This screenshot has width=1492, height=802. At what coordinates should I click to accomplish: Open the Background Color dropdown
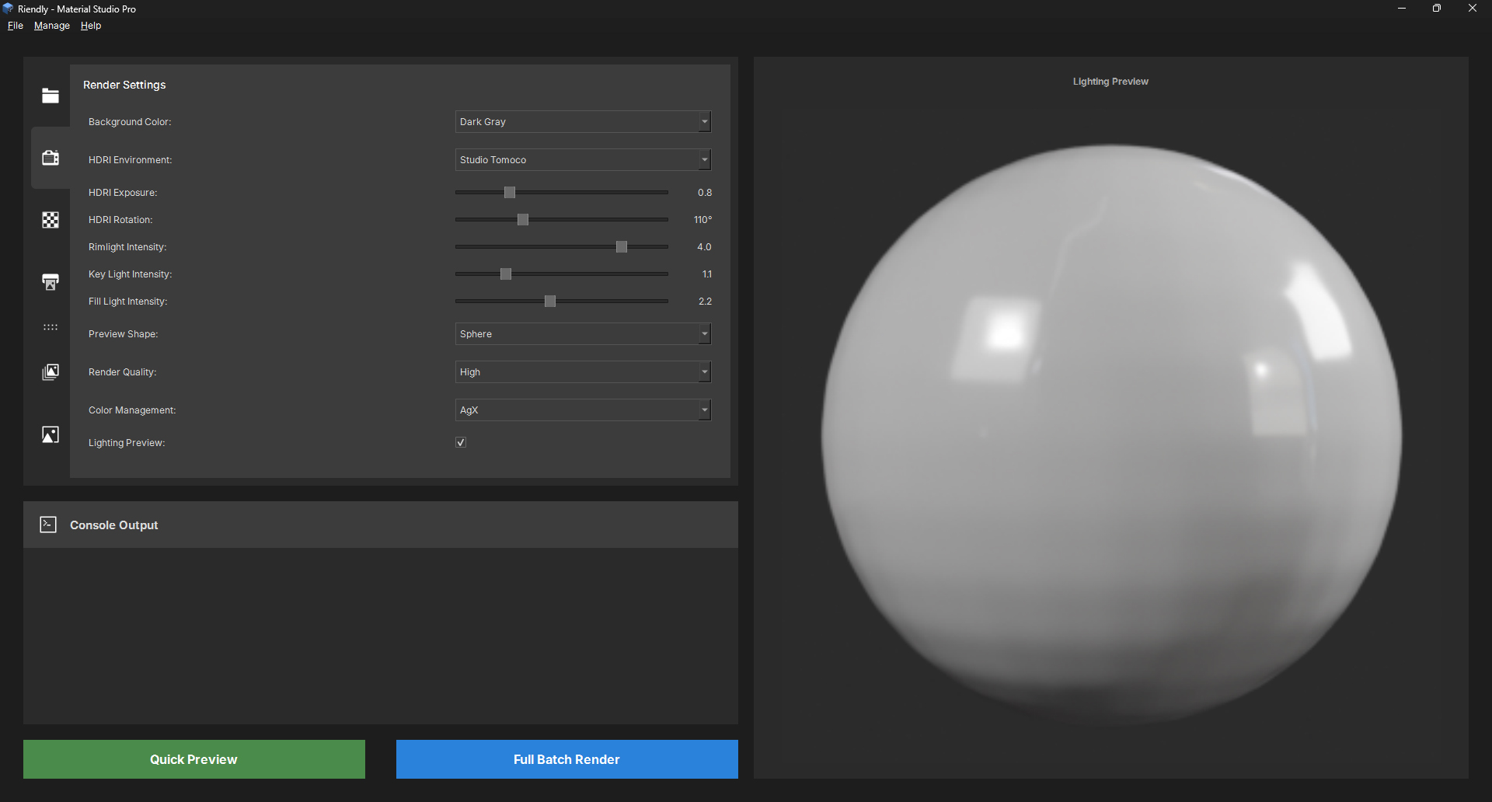click(x=583, y=121)
